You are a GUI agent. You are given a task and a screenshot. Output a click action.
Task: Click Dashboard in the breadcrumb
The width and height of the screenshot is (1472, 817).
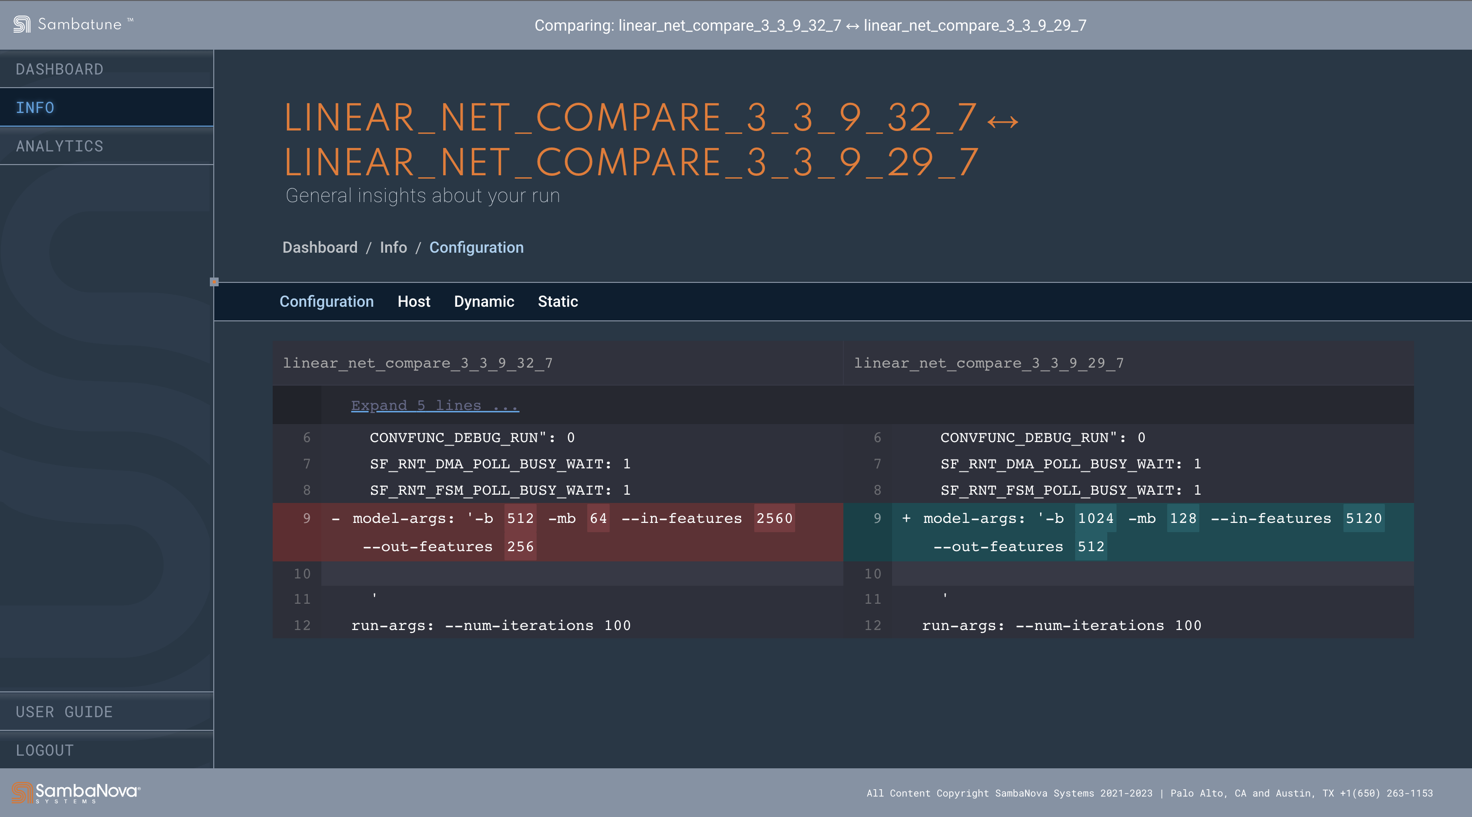tap(320, 247)
